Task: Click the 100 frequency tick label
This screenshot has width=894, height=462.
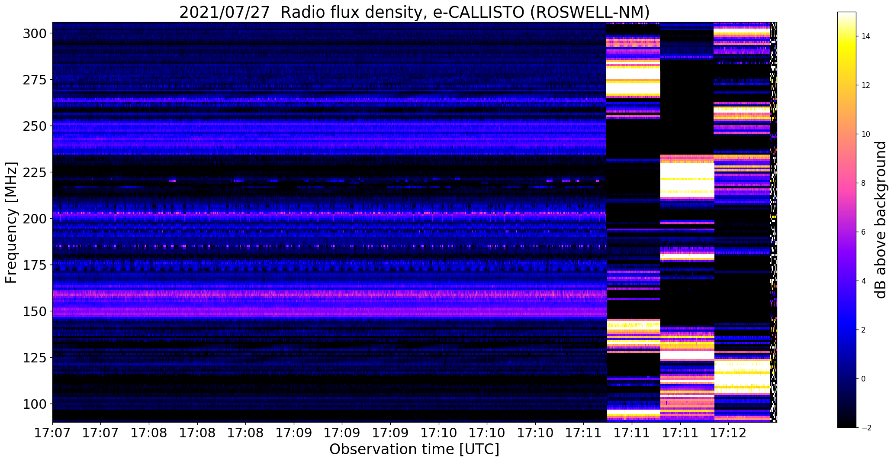Action: coord(35,404)
